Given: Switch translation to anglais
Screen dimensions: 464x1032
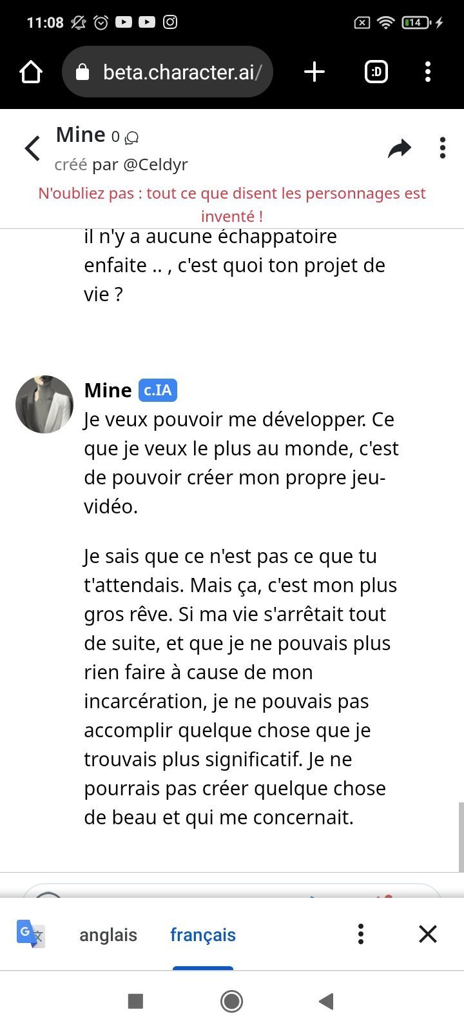Looking at the screenshot, I should click(108, 935).
